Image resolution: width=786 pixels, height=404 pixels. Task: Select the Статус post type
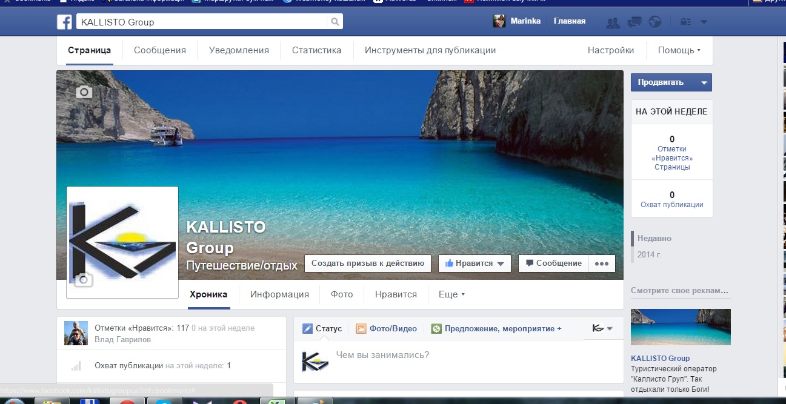pyautogui.click(x=322, y=329)
